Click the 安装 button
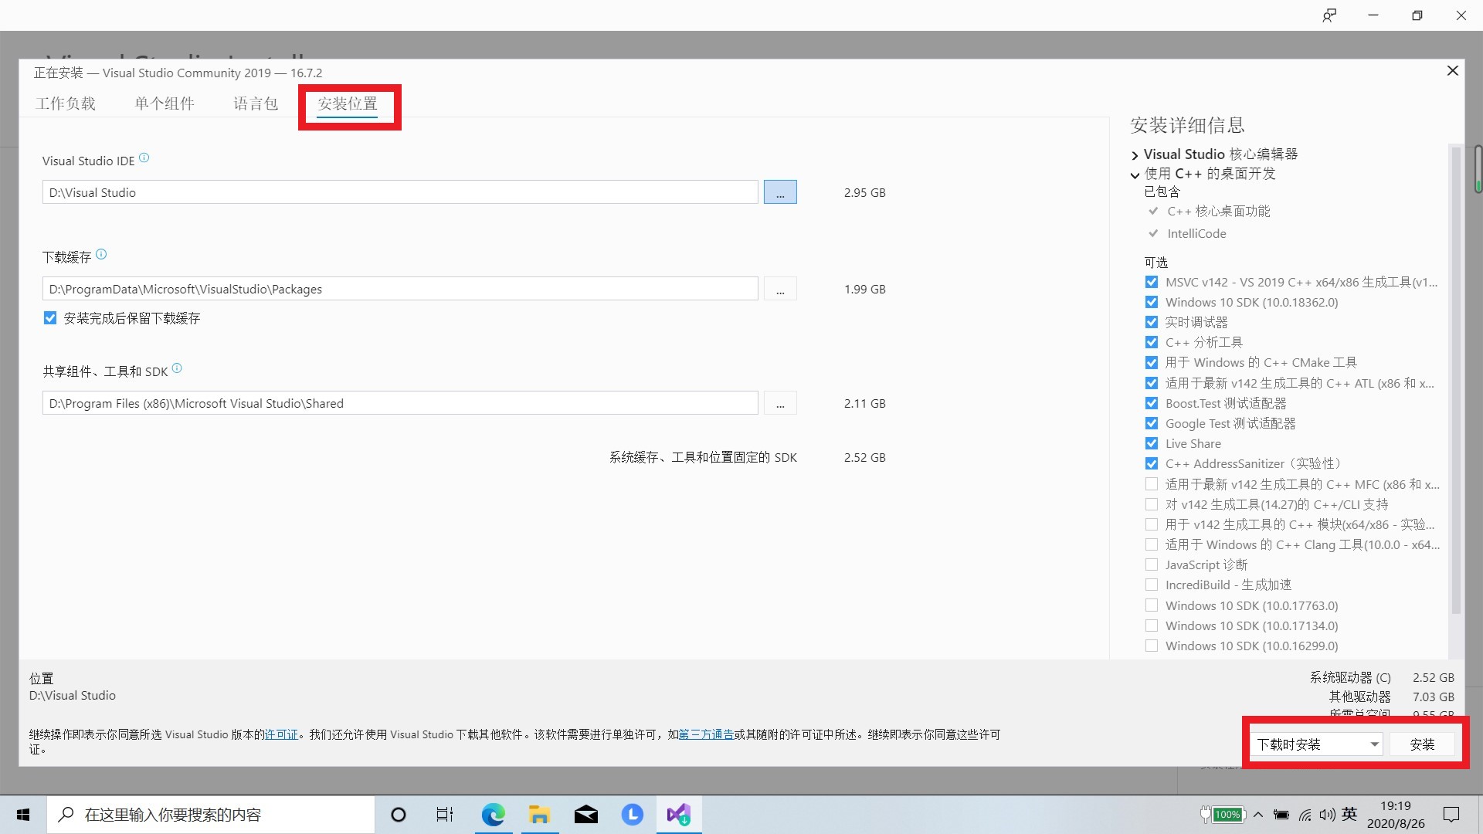This screenshot has width=1483, height=834. coord(1422,744)
